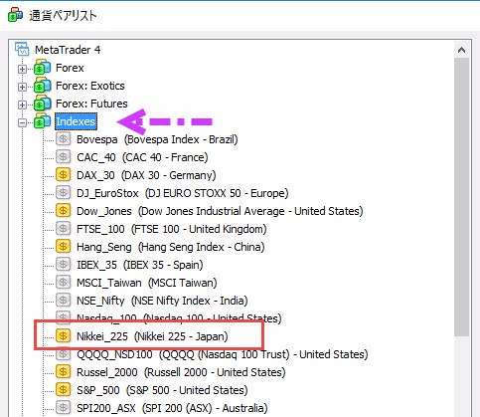Click the yellow DAX_30 symbol icon
Image resolution: width=480 pixels, height=417 pixels.
63,175
